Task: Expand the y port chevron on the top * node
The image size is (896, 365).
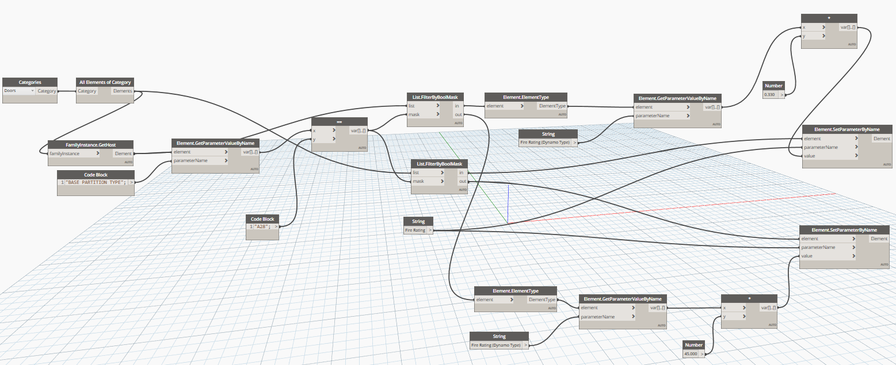Action: [823, 36]
